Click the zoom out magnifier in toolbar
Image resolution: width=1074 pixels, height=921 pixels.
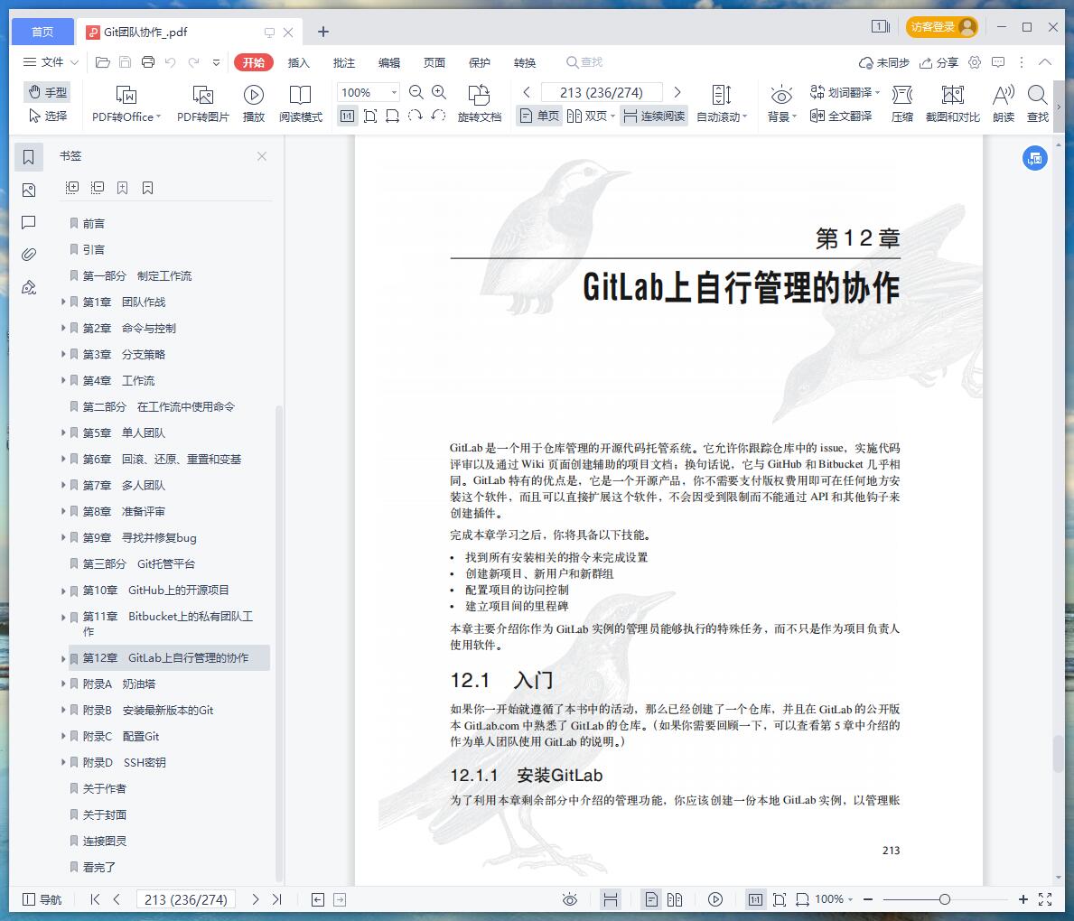click(x=416, y=92)
